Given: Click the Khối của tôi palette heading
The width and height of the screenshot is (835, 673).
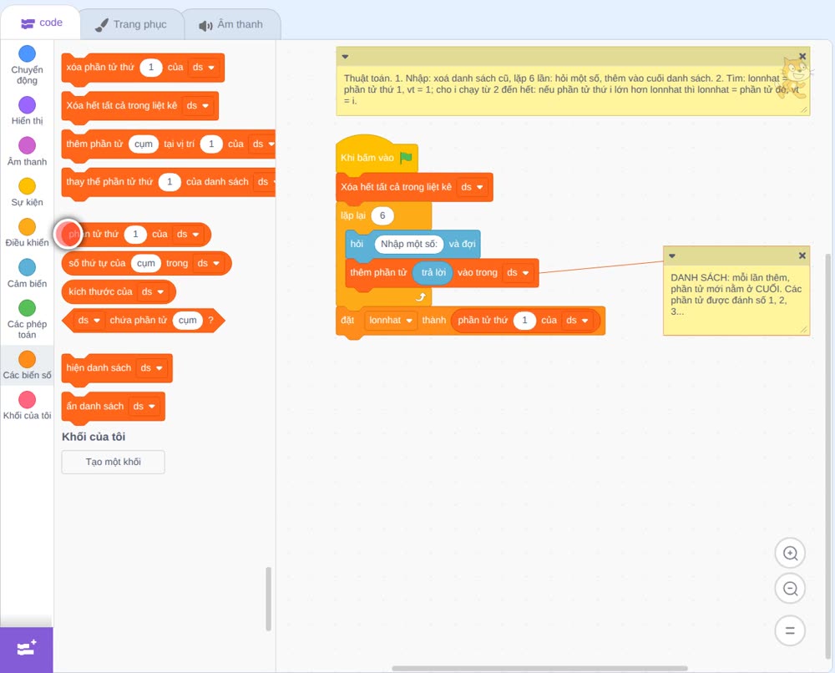Looking at the screenshot, I should pyautogui.click(x=94, y=437).
